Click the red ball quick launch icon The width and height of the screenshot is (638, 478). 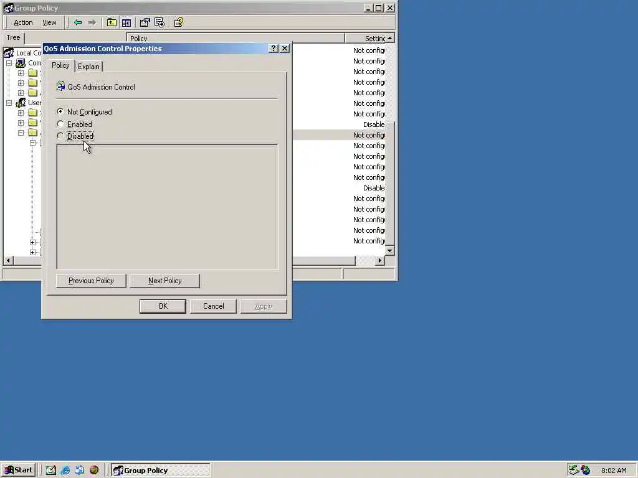(x=94, y=471)
